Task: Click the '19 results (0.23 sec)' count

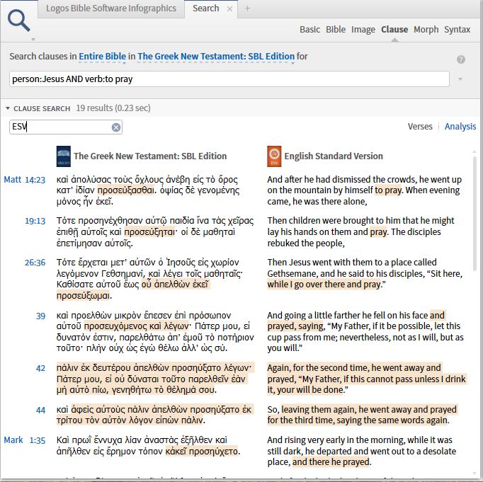Action: pyautogui.click(x=113, y=108)
